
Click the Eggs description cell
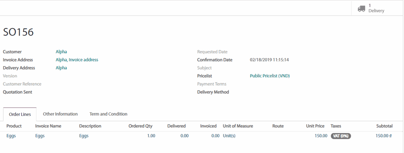pos(84,136)
